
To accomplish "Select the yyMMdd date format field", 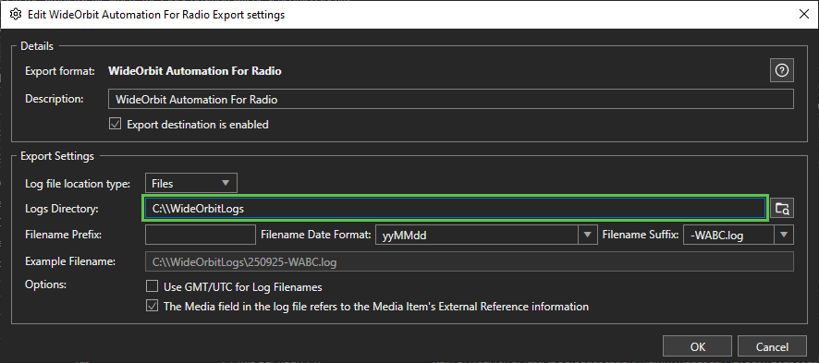I will (x=477, y=235).
